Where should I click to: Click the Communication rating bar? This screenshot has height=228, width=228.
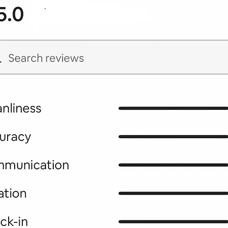[173, 165]
